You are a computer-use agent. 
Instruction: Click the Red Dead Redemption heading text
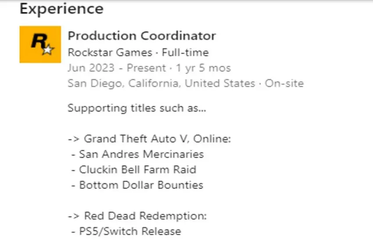pyautogui.click(x=145, y=216)
